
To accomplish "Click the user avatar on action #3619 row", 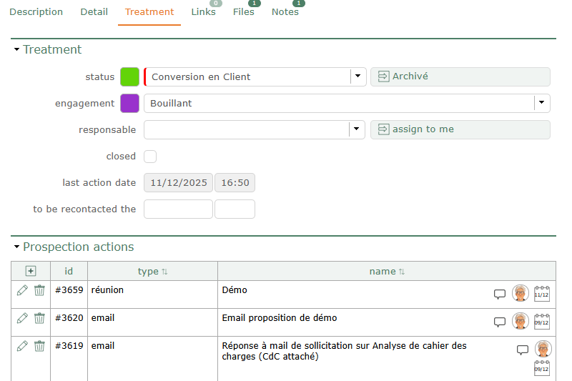I will (543, 349).
